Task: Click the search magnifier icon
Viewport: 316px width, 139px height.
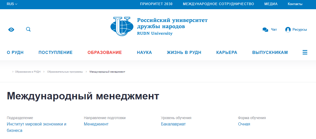Action: tap(28, 29)
